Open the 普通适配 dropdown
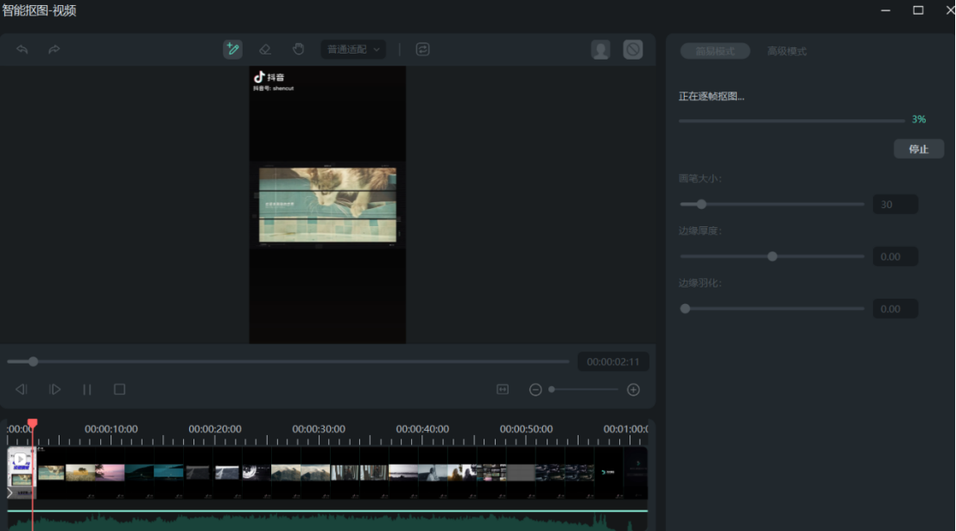The height and width of the screenshot is (531, 956). [353, 50]
